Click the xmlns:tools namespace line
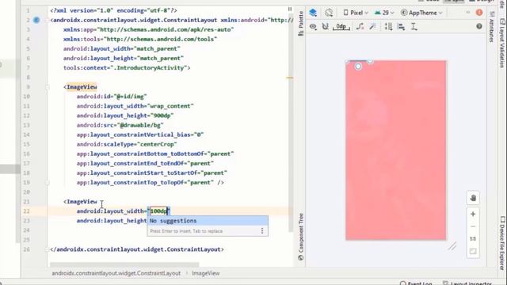The width and height of the screenshot is (507, 285). [140, 39]
